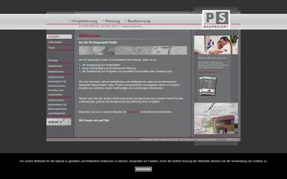Open the Startseite menu item
The width and height of the screenshot is (287, 179).
tap(59, 37)
